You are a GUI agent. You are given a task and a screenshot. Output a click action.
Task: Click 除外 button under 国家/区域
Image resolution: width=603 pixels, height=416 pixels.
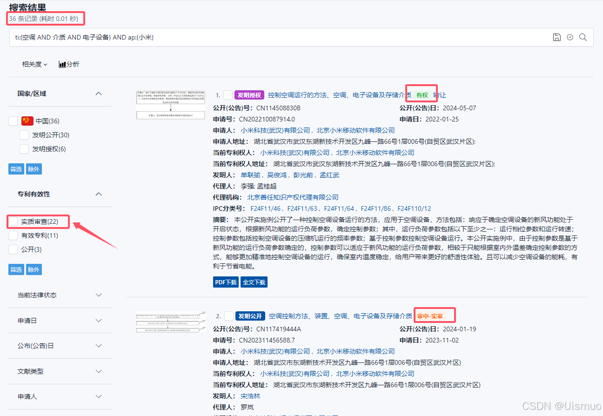(34, 169)
